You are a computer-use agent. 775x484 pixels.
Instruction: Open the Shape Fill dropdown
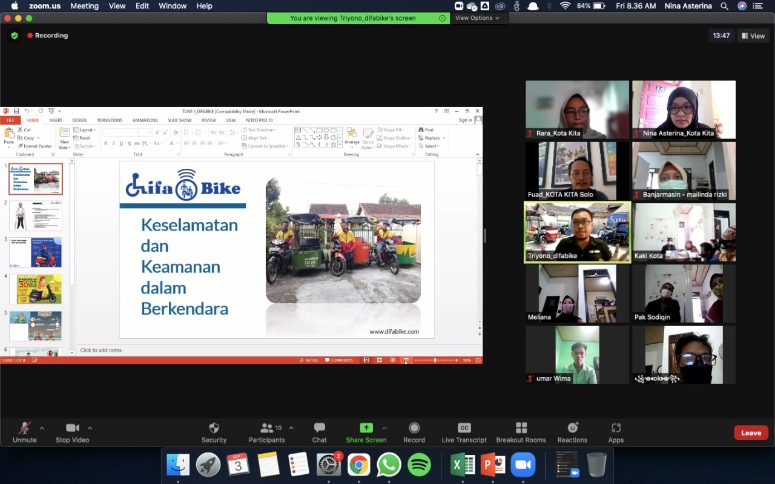click(x=389, y=130)
